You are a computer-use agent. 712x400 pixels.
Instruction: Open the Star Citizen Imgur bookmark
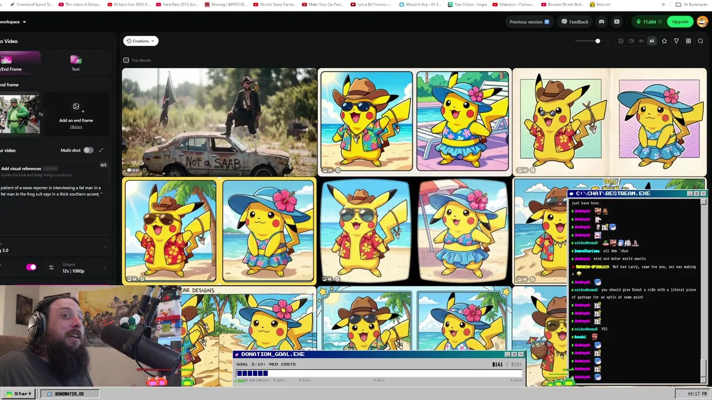pos(467,4)
